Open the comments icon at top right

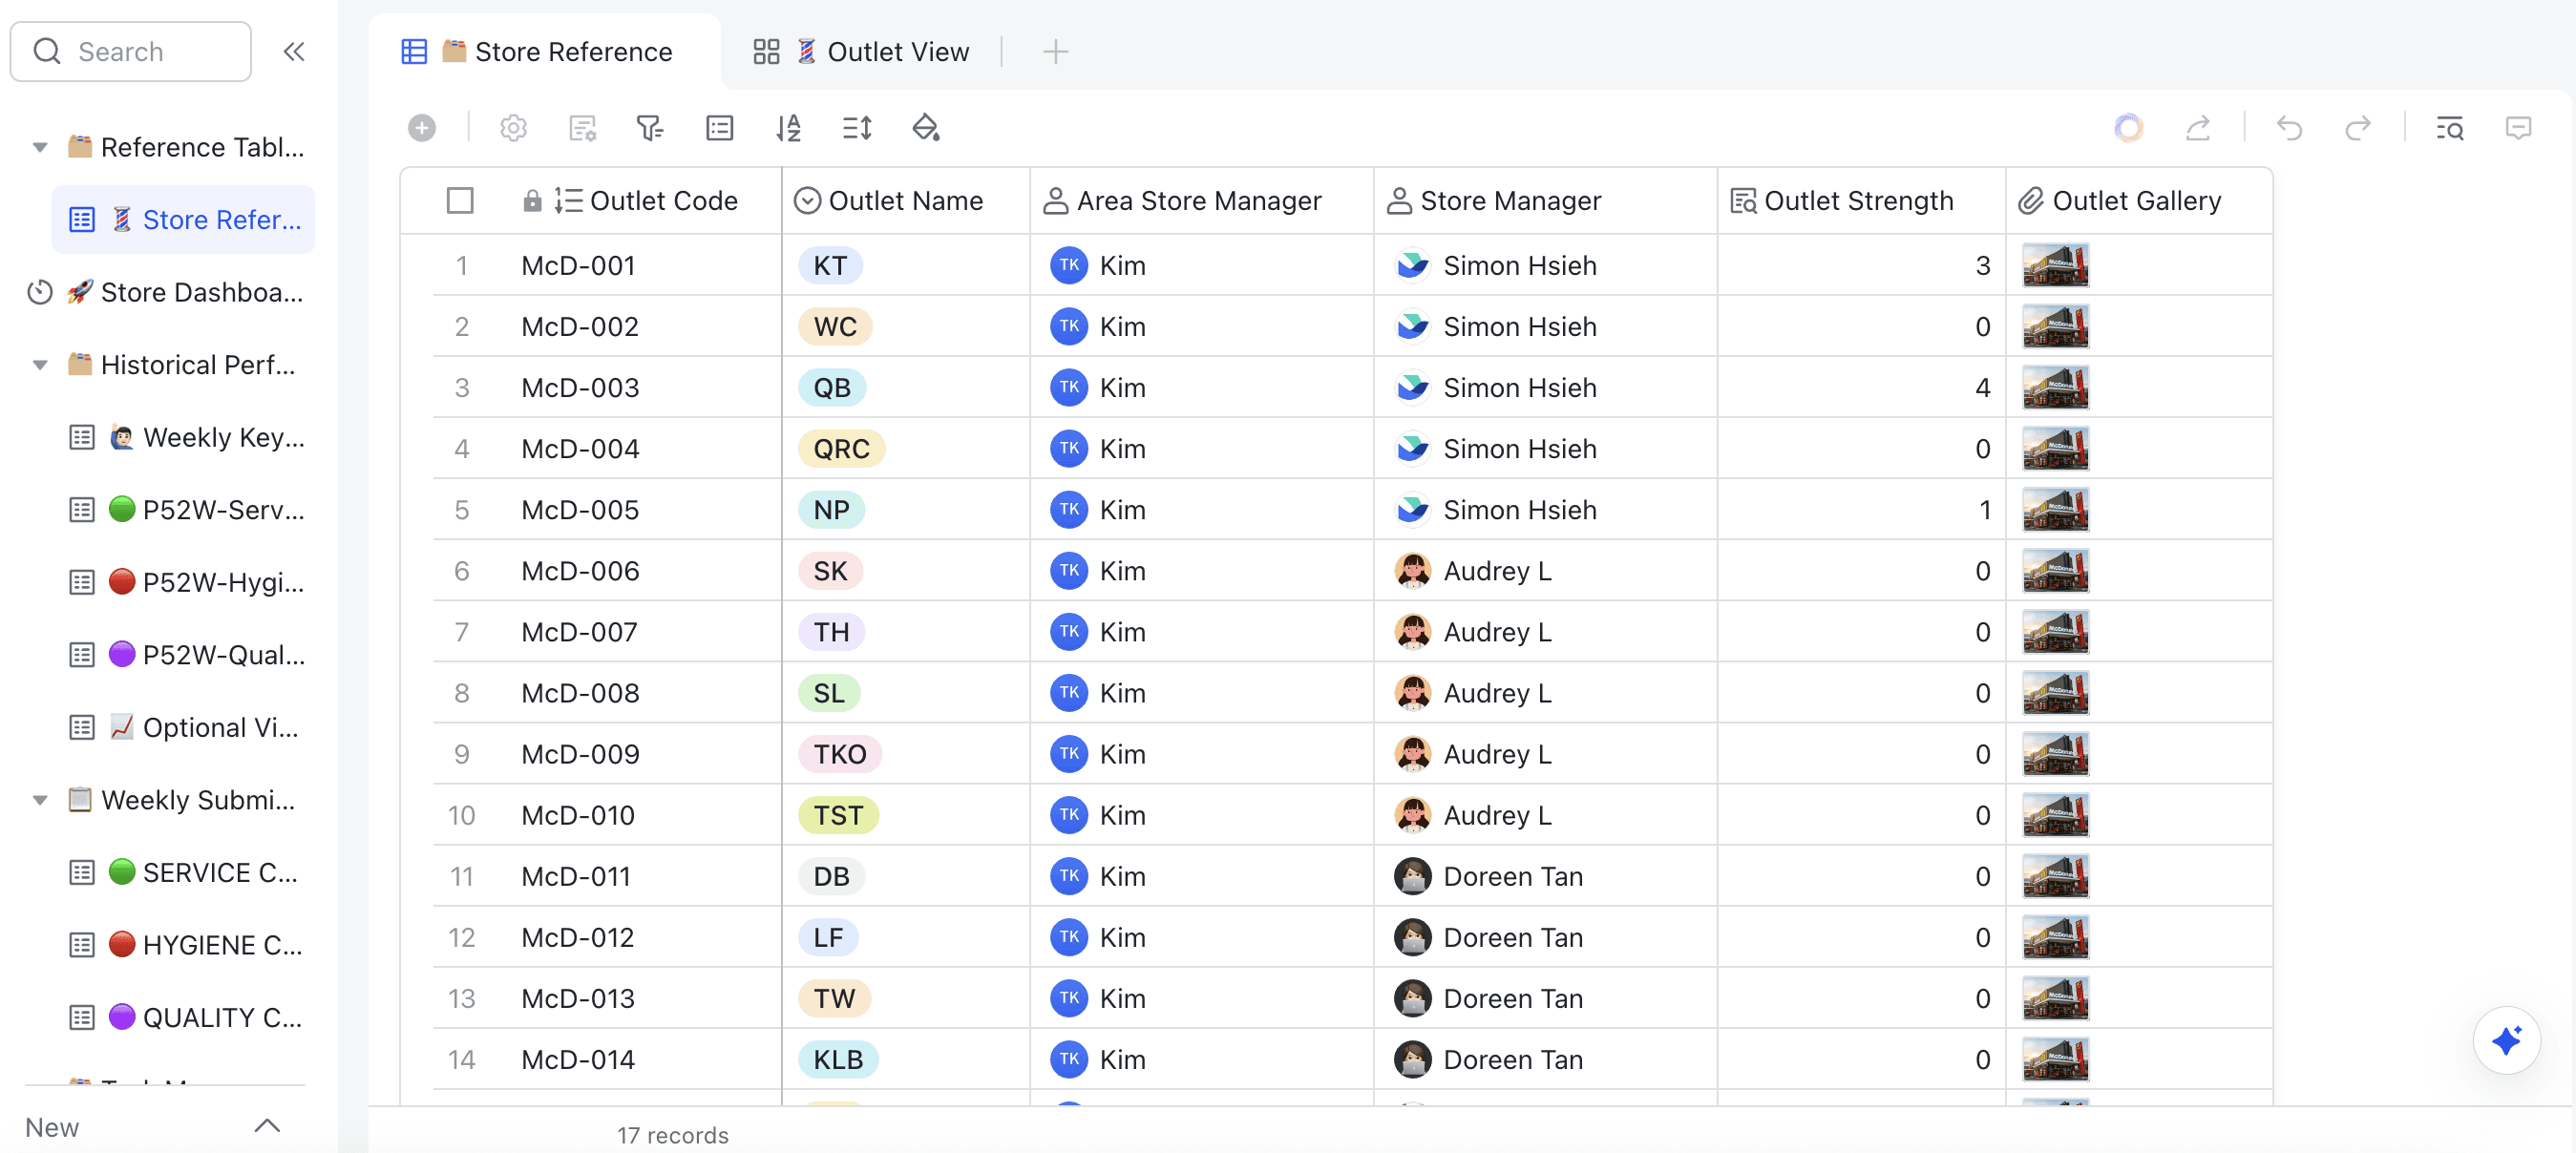point(2518,128)
